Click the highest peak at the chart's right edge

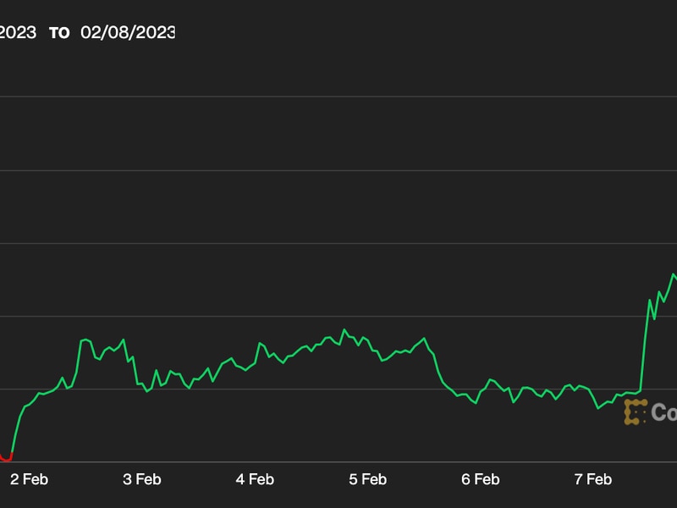tap(674, 274)
